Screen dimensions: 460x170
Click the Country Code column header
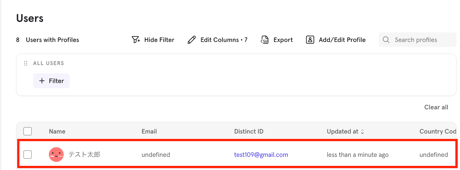[x=438, y=131]
